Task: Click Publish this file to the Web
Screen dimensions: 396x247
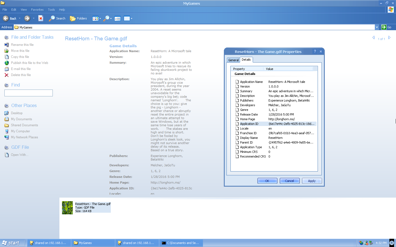Action: point(29,63)
